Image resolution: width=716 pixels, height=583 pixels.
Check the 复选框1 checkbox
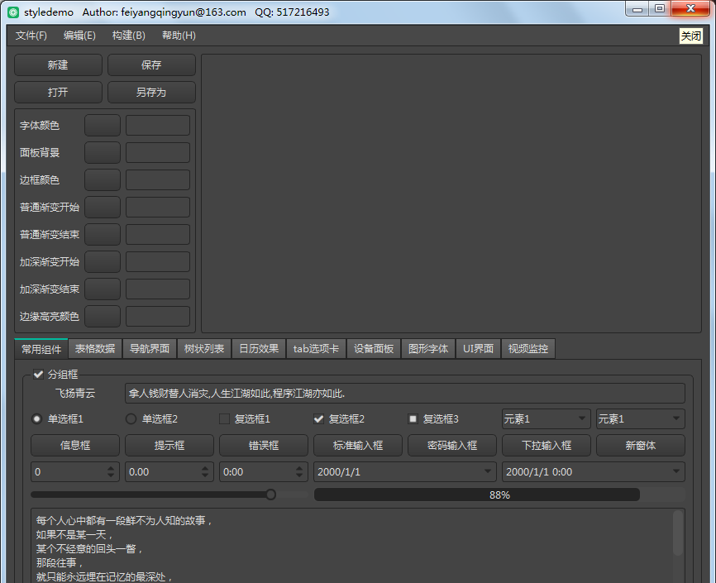coord(225,419)
